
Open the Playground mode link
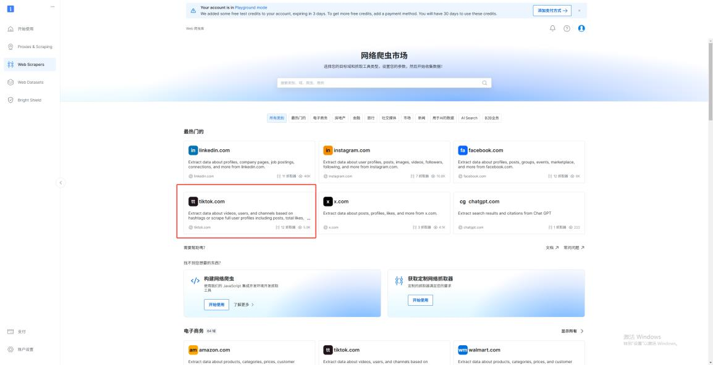pos(251,8)
